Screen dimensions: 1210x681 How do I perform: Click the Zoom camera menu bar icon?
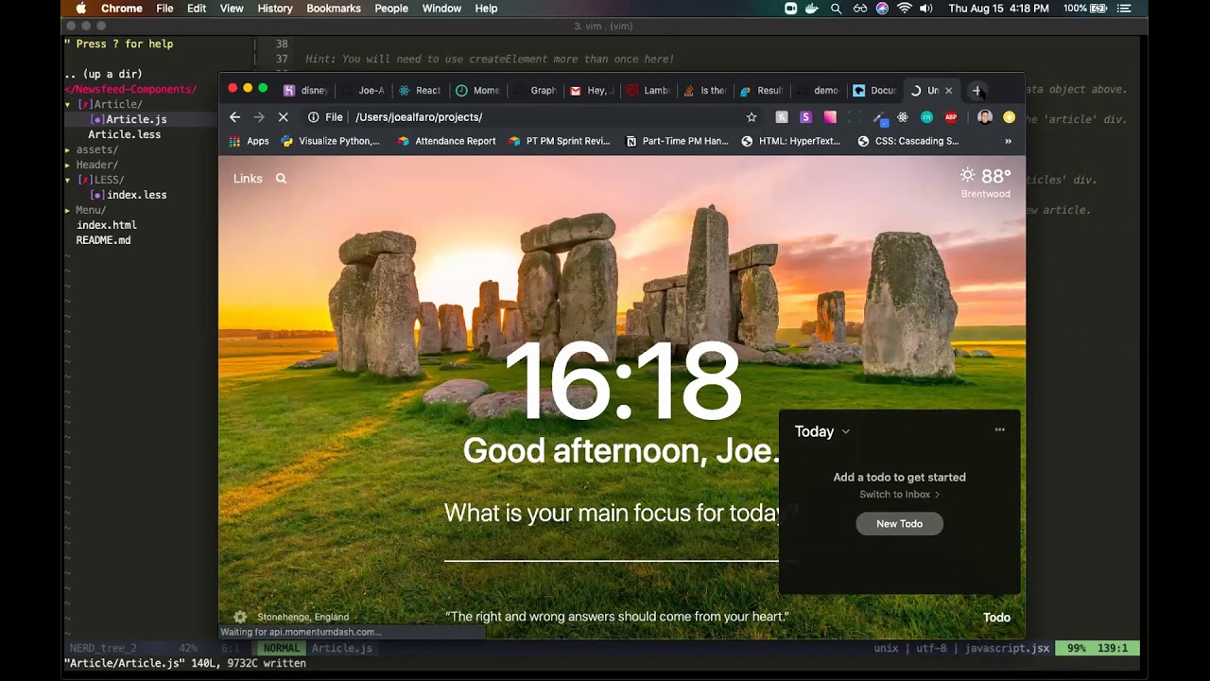(x=791, y=9)
